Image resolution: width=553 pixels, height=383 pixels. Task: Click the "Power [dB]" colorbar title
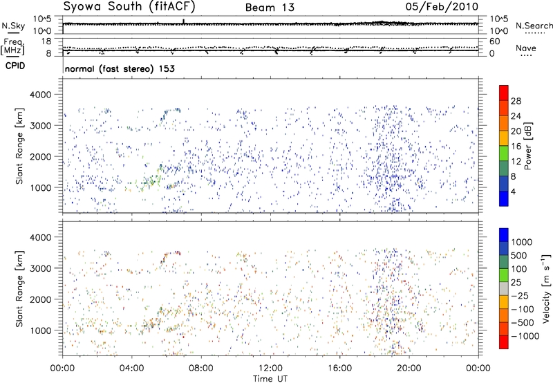point(527,146)
